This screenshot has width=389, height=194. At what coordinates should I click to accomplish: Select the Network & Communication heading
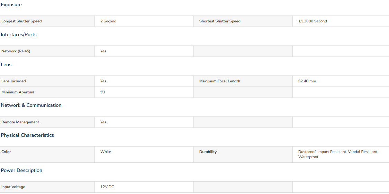[31, 105]
